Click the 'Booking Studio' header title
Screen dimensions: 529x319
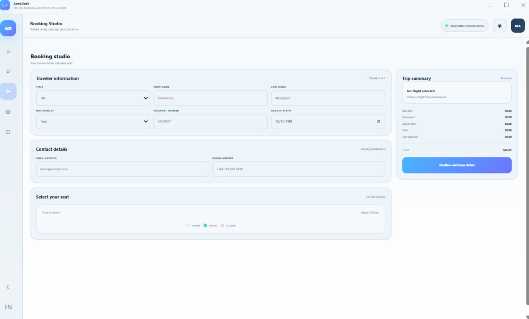46,24
